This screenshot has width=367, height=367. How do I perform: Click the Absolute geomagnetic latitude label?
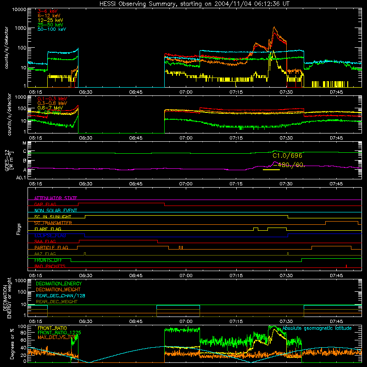tap(317, 328)
